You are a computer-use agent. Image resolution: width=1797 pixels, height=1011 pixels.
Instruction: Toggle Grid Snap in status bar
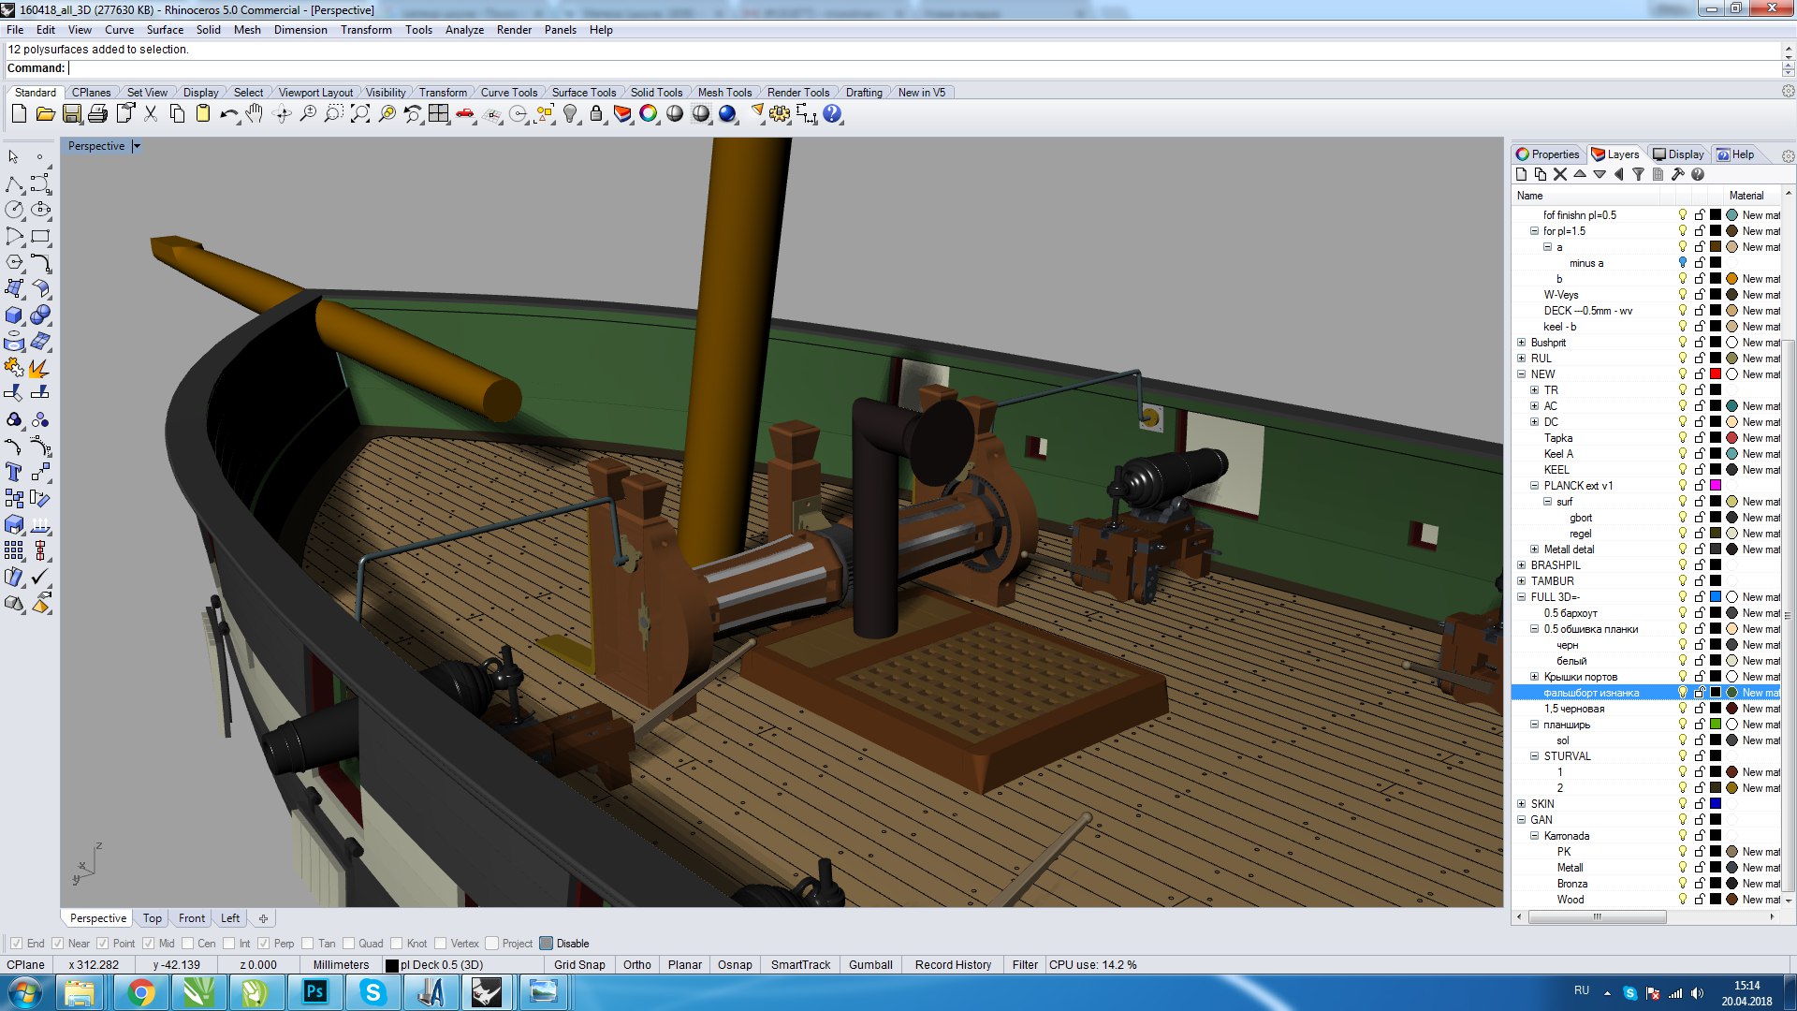(579, 965)
